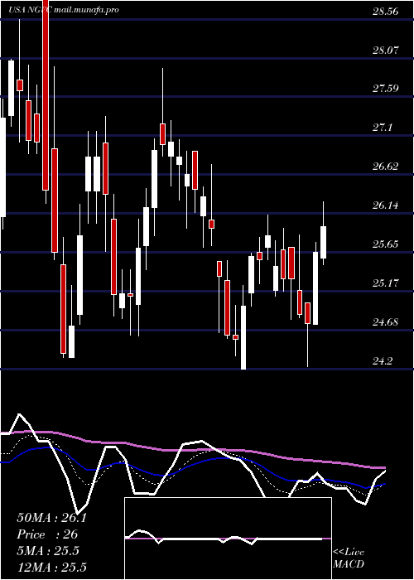Click the 25.17 price axis label
This screenshot has width=414, height=580.
point(386,283)
